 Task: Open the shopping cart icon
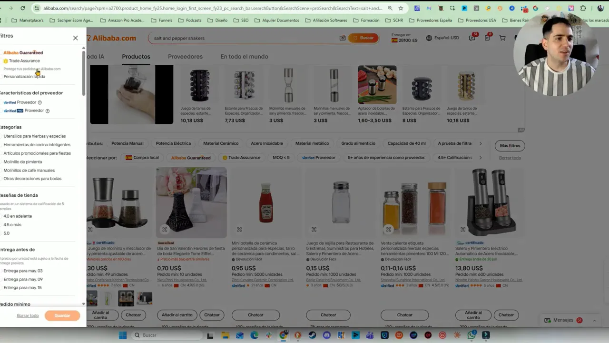pos(502,38)
